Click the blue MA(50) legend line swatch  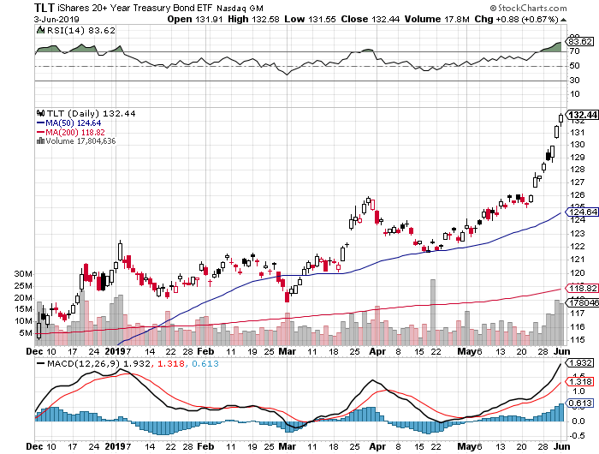click(x=40, y=123)
